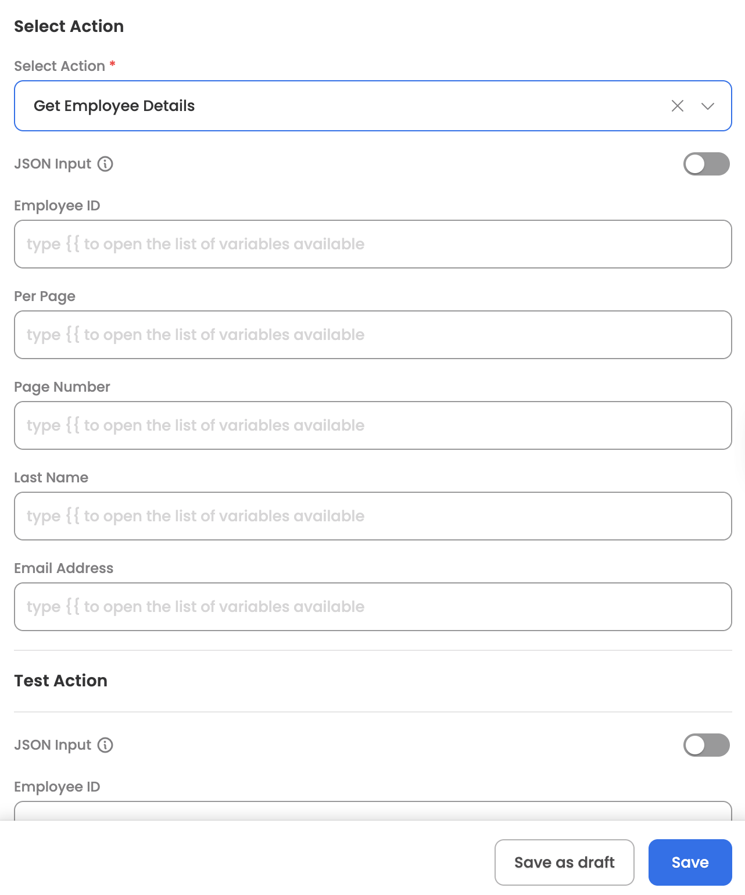Open info tooltip for Test Action JSON Input
745x895 pixels.
pos(105,745)
